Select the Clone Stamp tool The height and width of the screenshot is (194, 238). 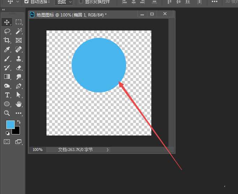(19, 58)
